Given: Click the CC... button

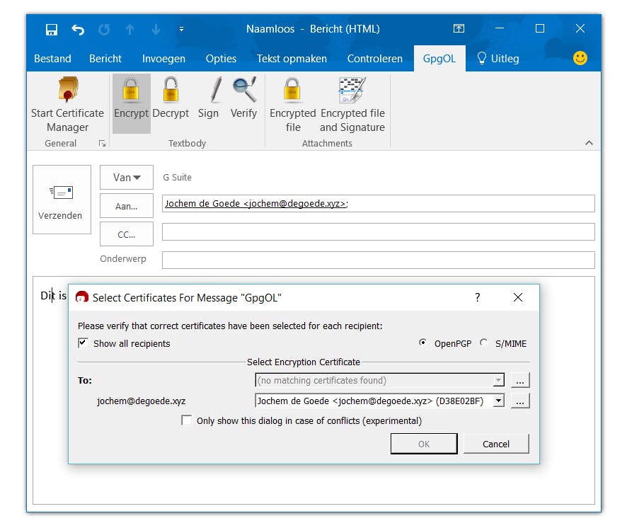Looking at the screenshot, I should pyautogui.click(x=127, y=234).
